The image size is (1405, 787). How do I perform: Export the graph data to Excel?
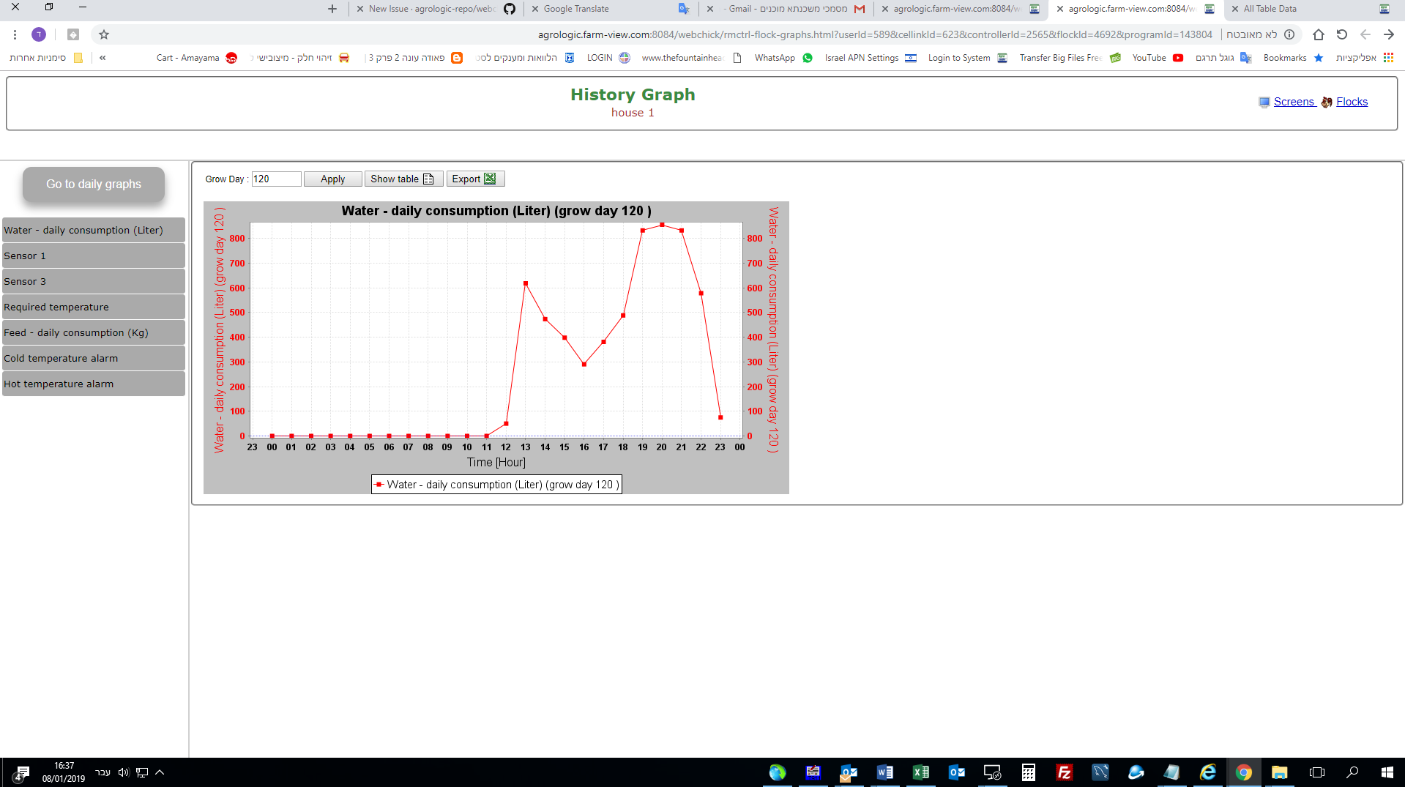point(475,179)
